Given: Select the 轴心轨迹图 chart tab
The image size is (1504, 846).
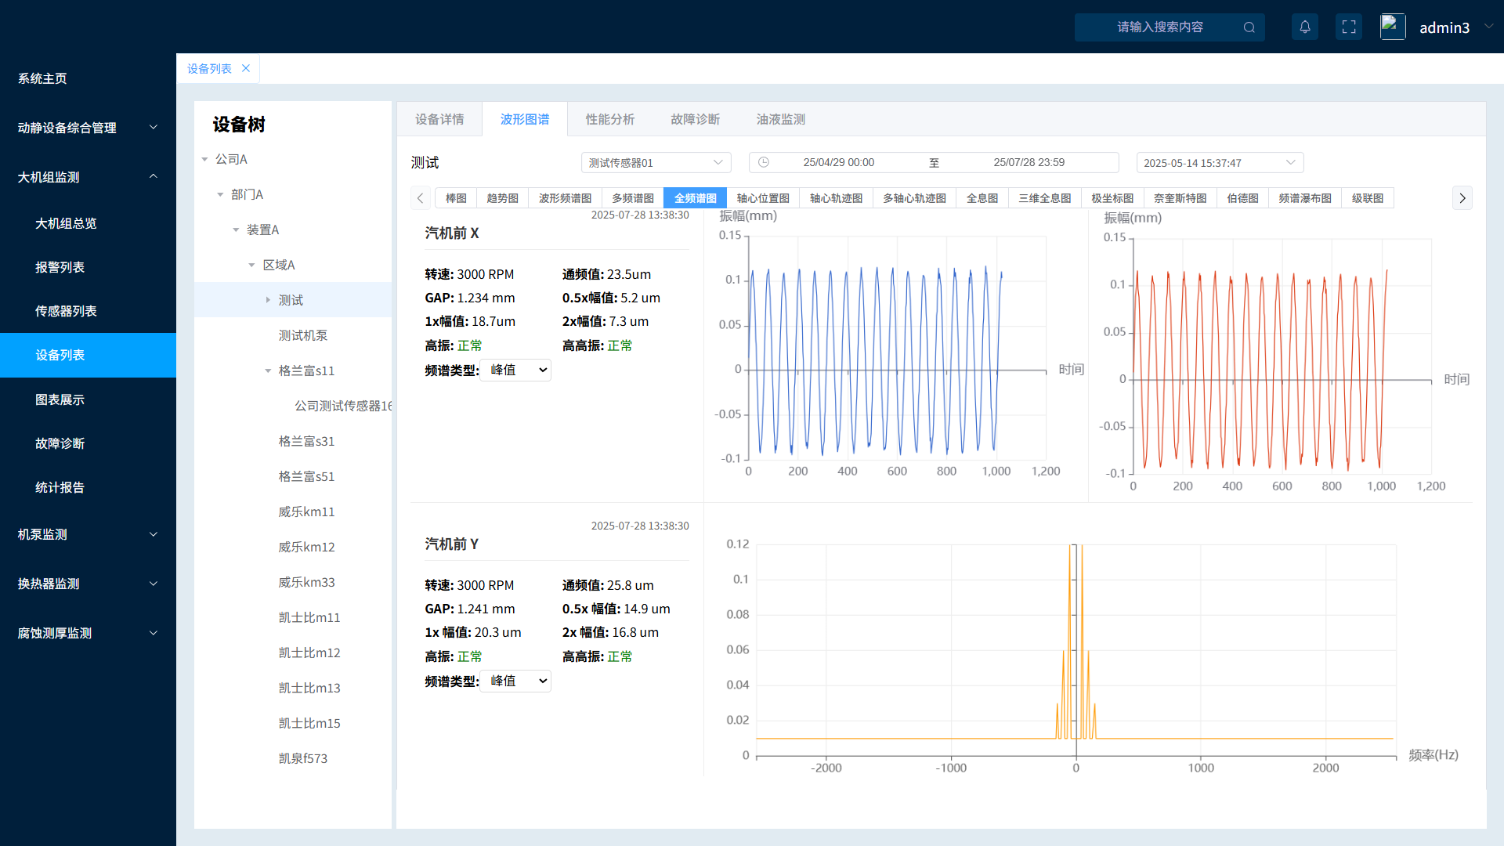Looking at the screenshot, I should pyautogui.click(x=836, y=198).
